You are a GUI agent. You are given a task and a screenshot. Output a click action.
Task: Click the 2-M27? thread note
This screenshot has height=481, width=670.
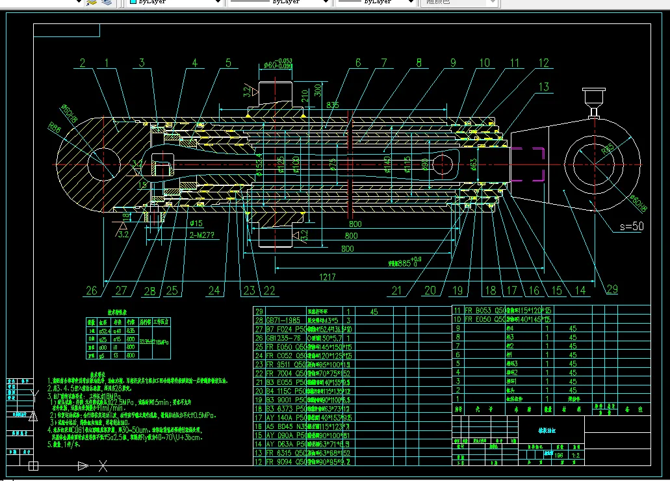pos(201,235)
